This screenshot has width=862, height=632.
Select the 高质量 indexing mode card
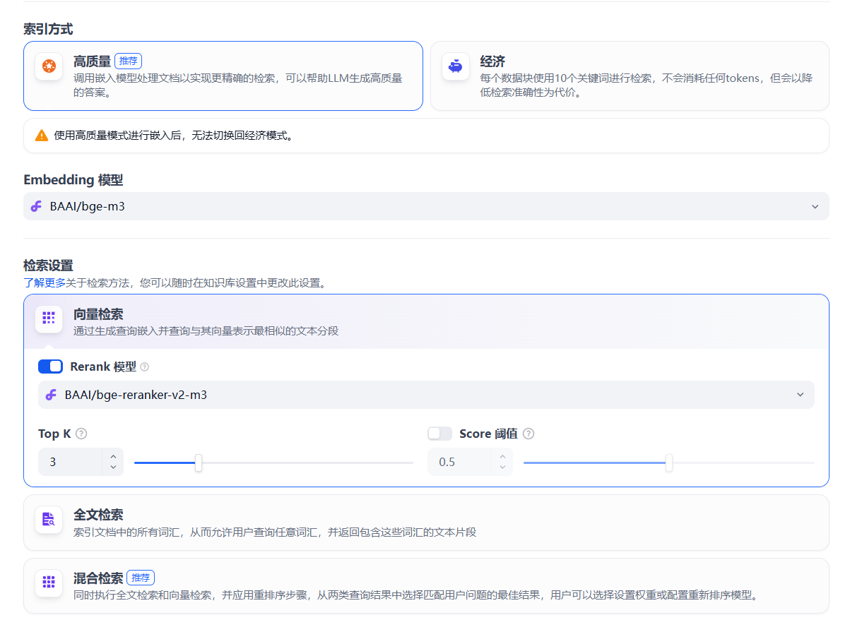point(223,76)
